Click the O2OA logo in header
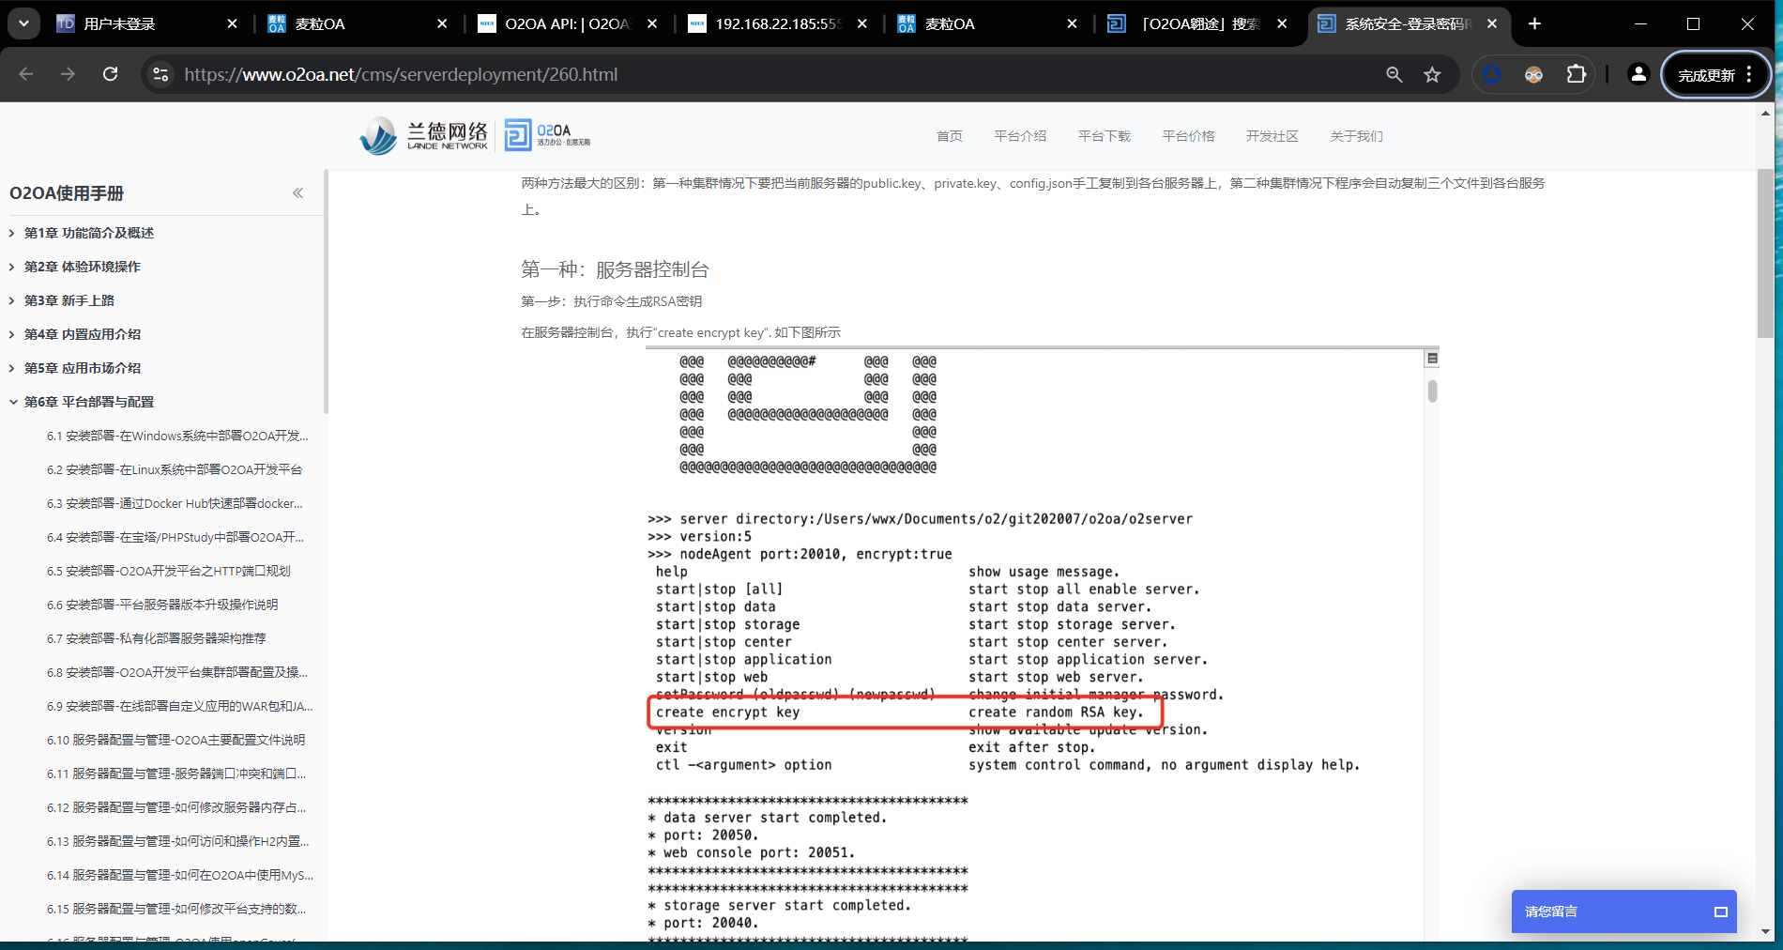Screen dimensions: 1783x950 point(548,135)
